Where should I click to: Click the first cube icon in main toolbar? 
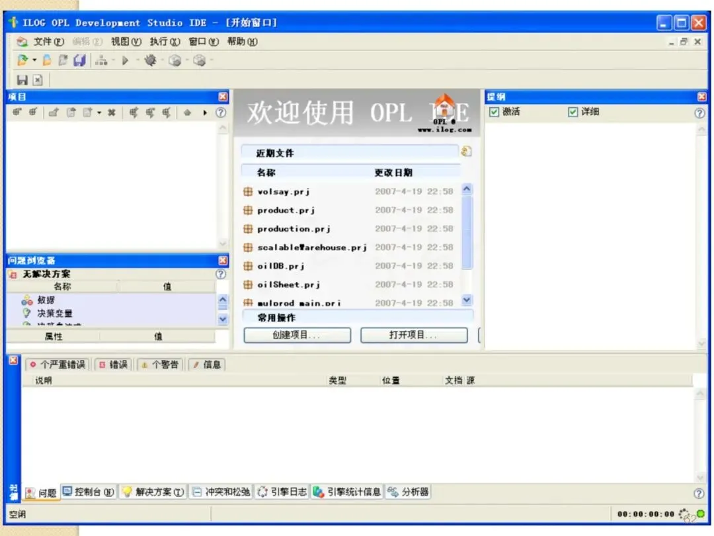point(175,60)
